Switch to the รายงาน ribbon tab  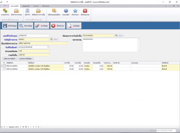[36, 6]
